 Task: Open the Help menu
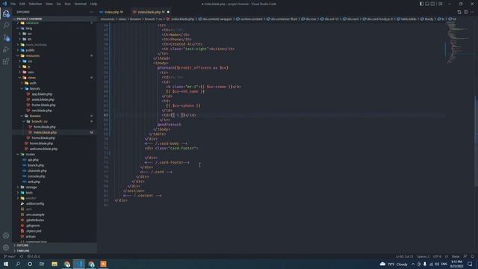click(93, 4)
